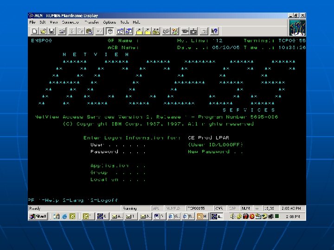The image size is (334, 250).
Task: Click the Cut scissors toolbar icon
Action: pyautogui.click(x=72, y=31)
